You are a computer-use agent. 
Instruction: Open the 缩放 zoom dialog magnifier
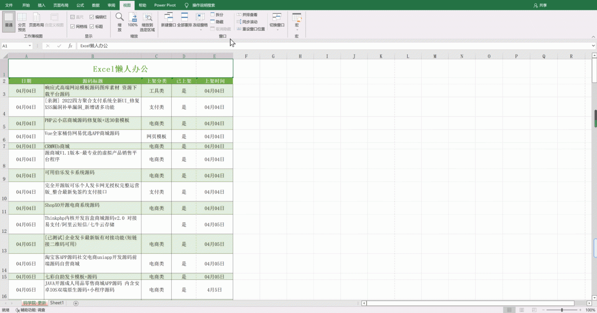119,21
